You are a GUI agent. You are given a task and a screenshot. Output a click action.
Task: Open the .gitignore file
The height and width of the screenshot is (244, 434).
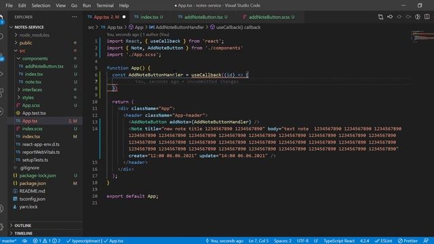45,167
